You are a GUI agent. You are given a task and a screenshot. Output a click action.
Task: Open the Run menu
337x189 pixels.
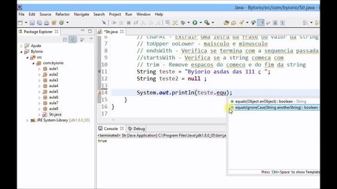click(128, 14)
